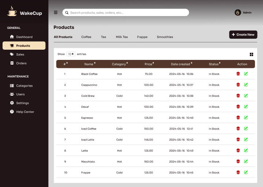Open the Milk Tea tab
This screenshot has width=263, height=187.
tap(122, 37)
